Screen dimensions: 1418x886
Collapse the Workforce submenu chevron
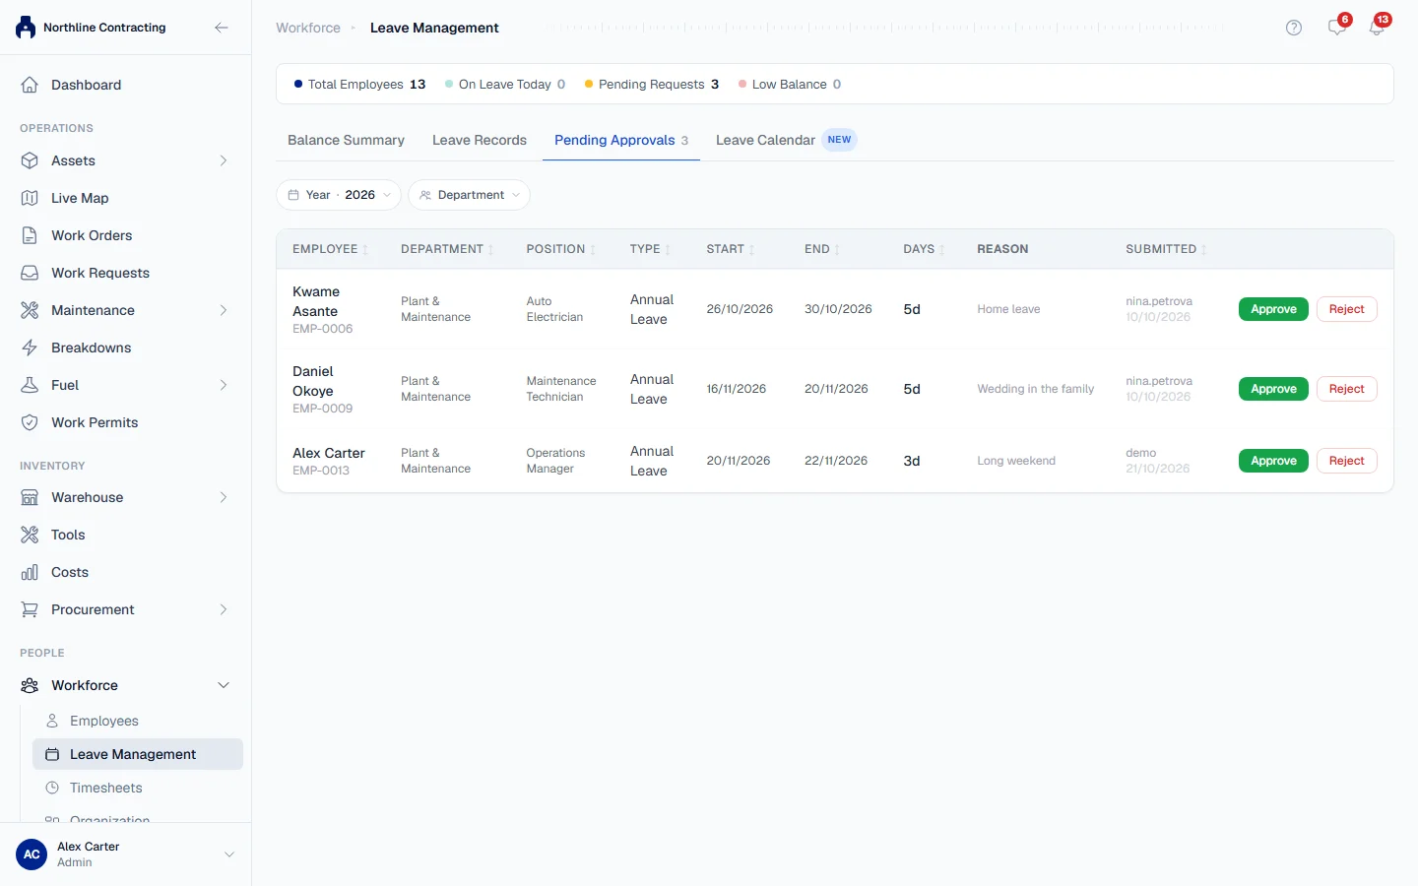coord(224,685)
